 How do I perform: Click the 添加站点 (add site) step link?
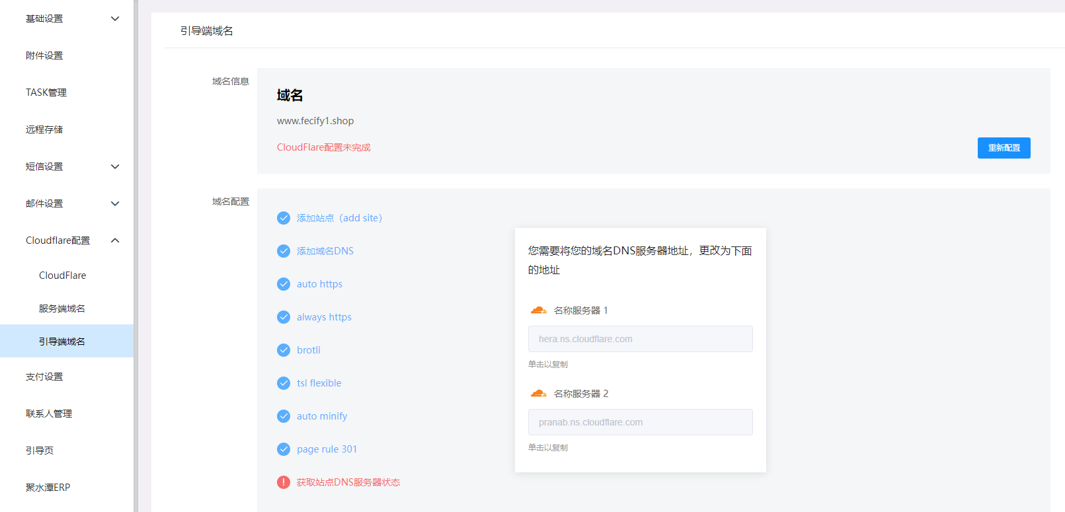coord(339,218)
